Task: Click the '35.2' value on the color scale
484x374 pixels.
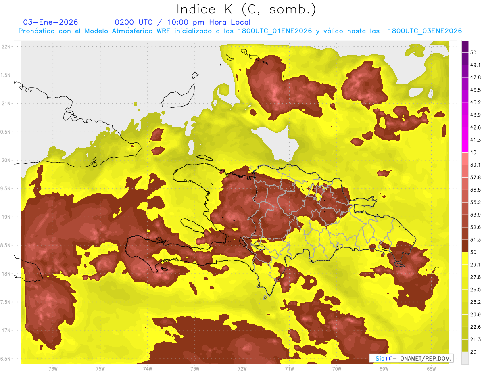Action: [x=476, y=203]
